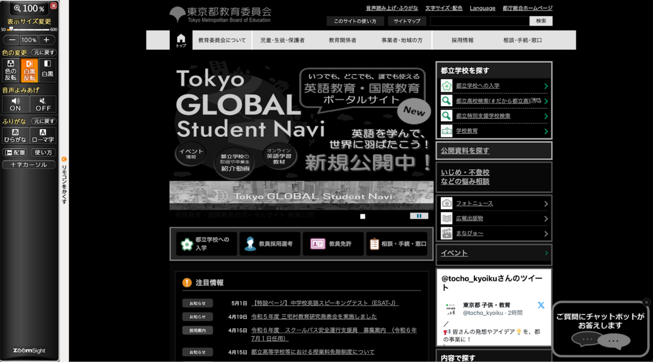This screenshot has height=362, width=653.
Task: Expand the イベント section chevron
Action: pyautogui.click(x=546, y=253)
